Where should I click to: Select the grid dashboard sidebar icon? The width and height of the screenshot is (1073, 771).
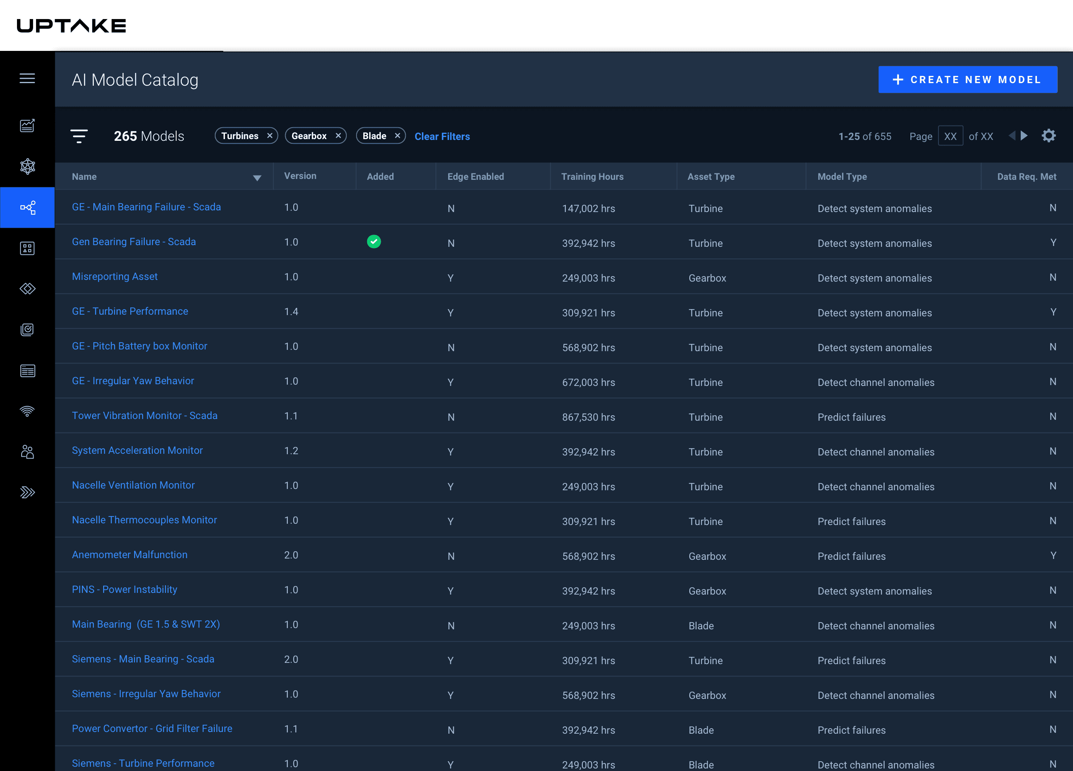click(27, 248)
